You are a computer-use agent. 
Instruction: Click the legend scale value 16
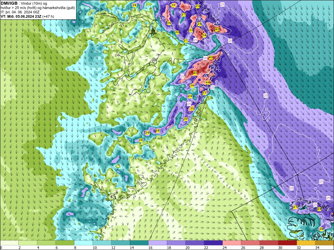(x=150, y=248)
